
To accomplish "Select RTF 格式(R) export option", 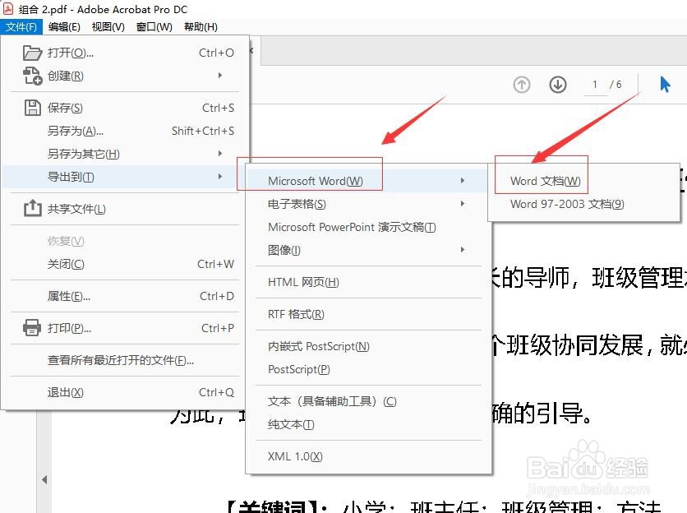I will 367,314.
